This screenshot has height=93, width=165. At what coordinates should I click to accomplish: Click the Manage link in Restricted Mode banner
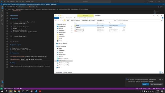tap(48, 4)
